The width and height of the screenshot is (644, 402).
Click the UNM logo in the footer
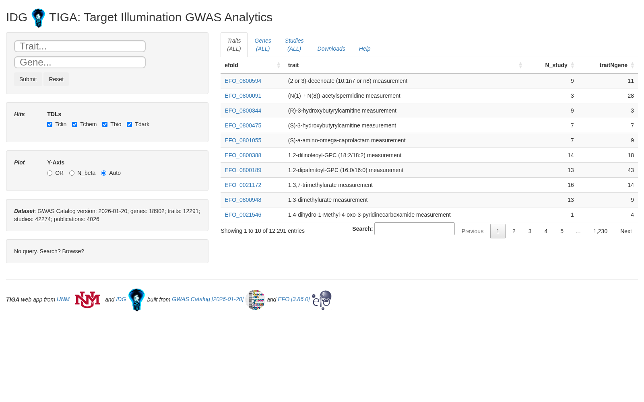87,299
